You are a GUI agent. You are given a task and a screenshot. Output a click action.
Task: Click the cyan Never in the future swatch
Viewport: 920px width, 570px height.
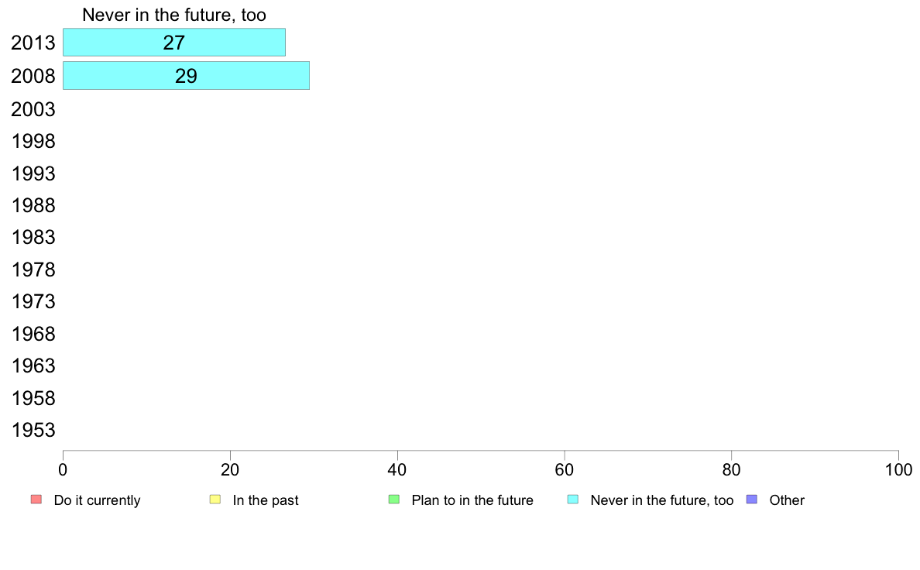pos(573,500)
